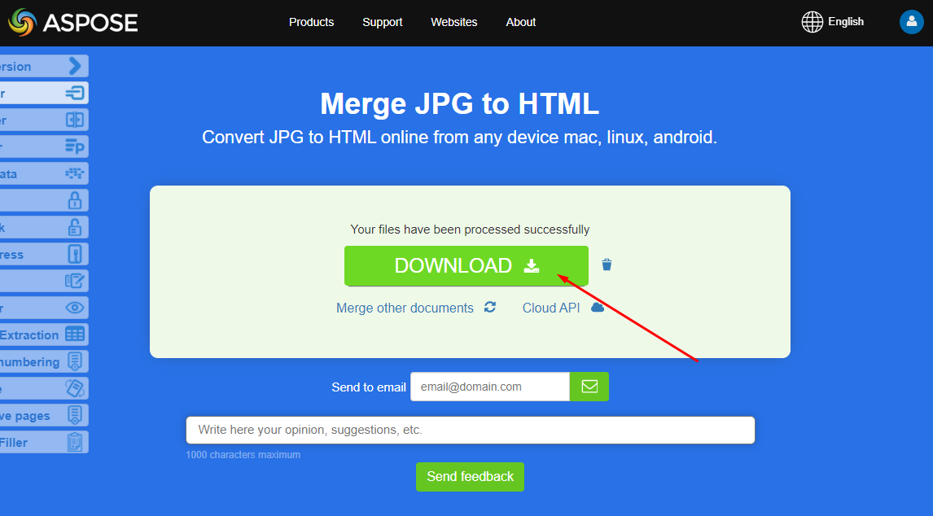The height and width of the screenshot is (516, 933).
Task: Focus the feedback opinion text box
Action: pyautogui.click(x=470, y=430)
